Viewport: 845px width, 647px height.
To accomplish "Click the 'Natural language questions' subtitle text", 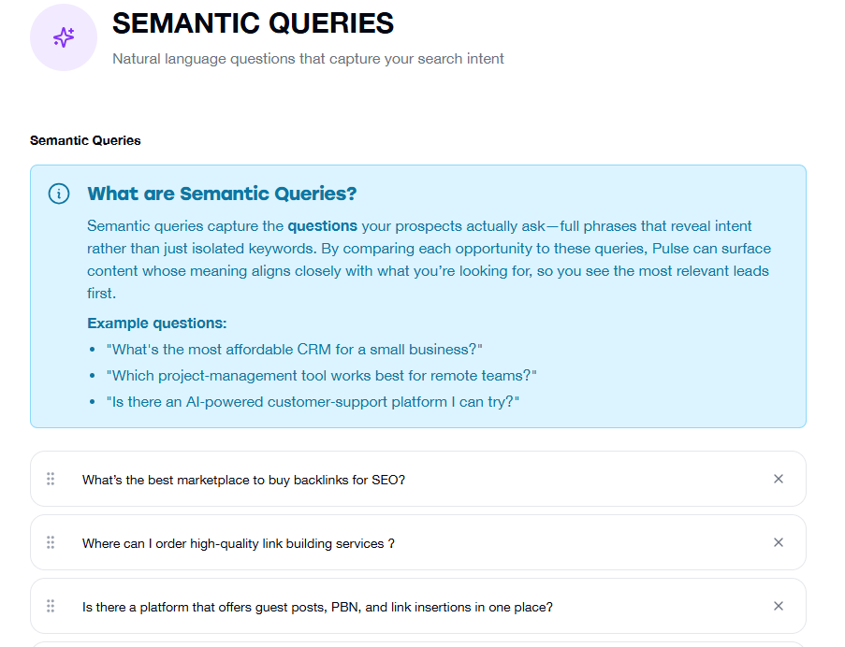I will coord(308,59).
